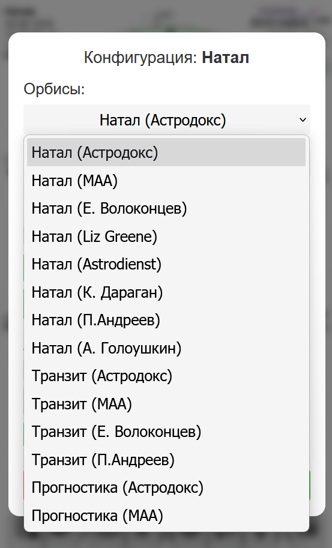Pick Натал (П.Андреев) orbs preset
Viewport: 332px width, 548px height.
(166, 320)
